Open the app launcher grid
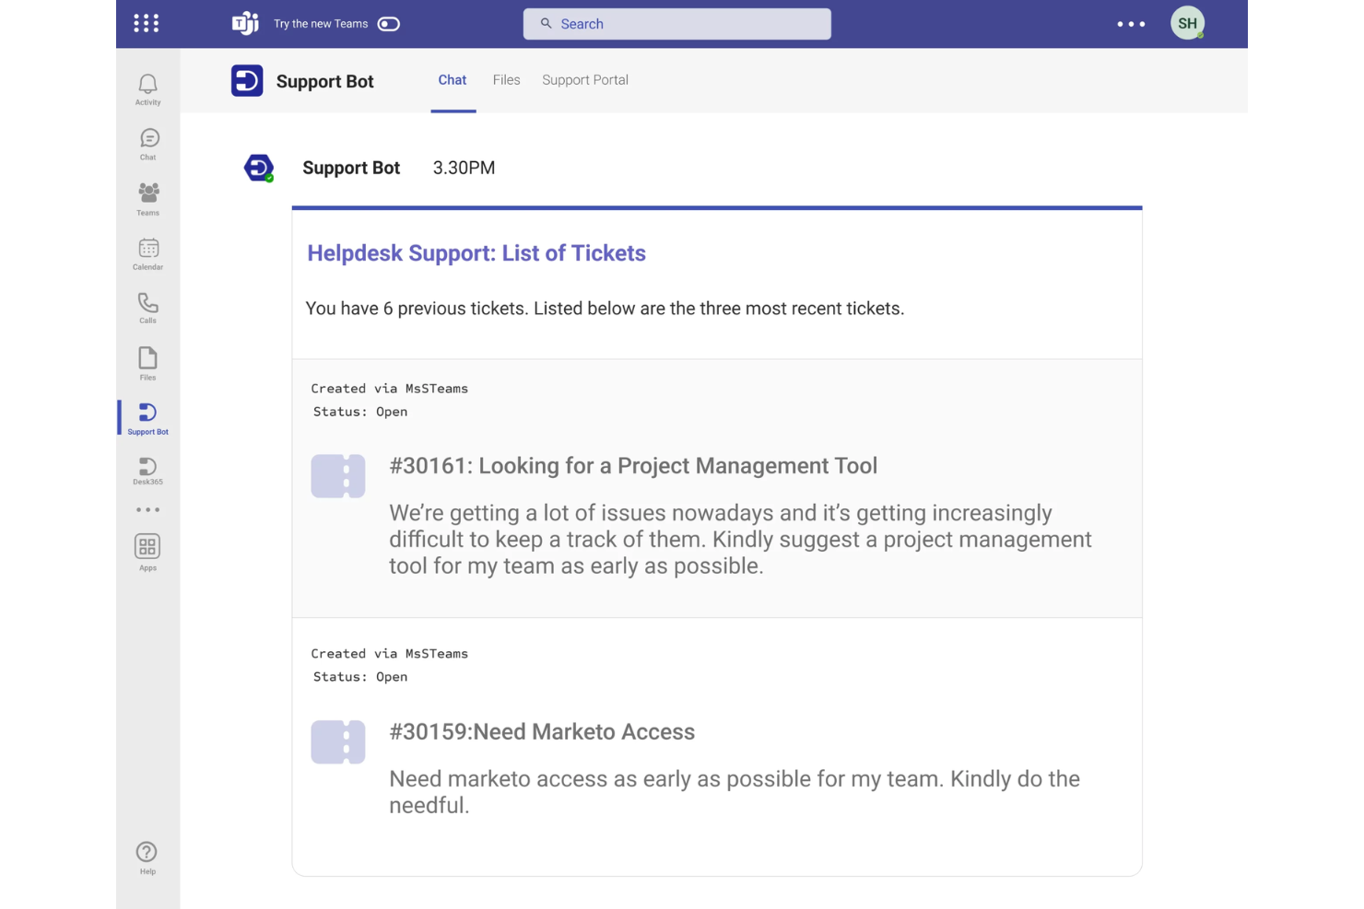 (147, 24)
